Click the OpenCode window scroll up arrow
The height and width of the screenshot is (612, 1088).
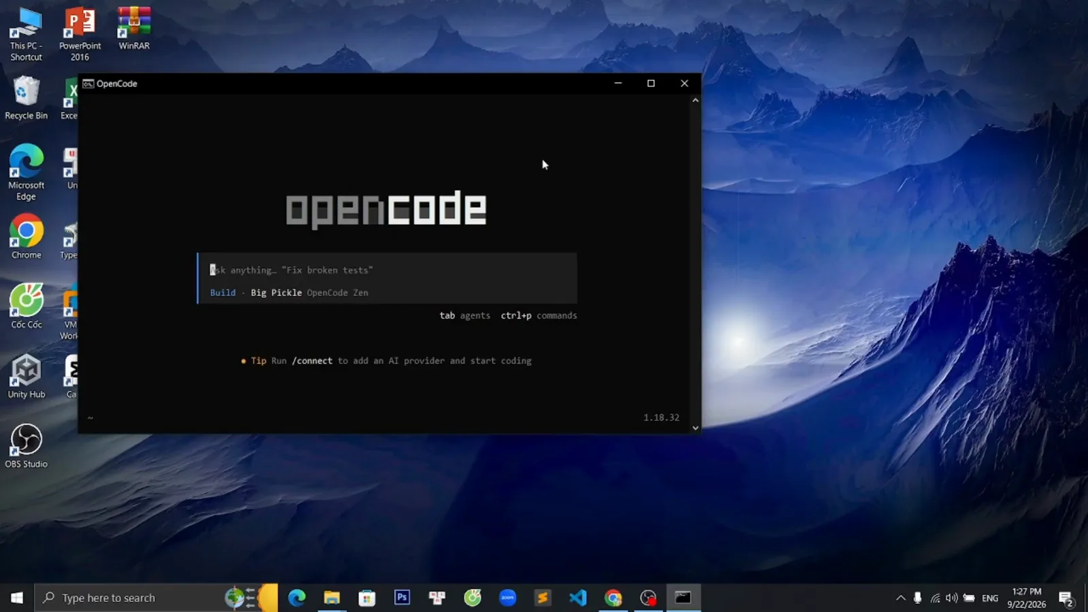coord(695,100)
